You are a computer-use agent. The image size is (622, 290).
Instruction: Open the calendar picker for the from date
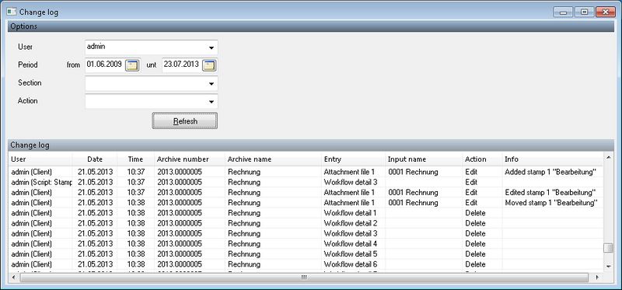point(132,65)
